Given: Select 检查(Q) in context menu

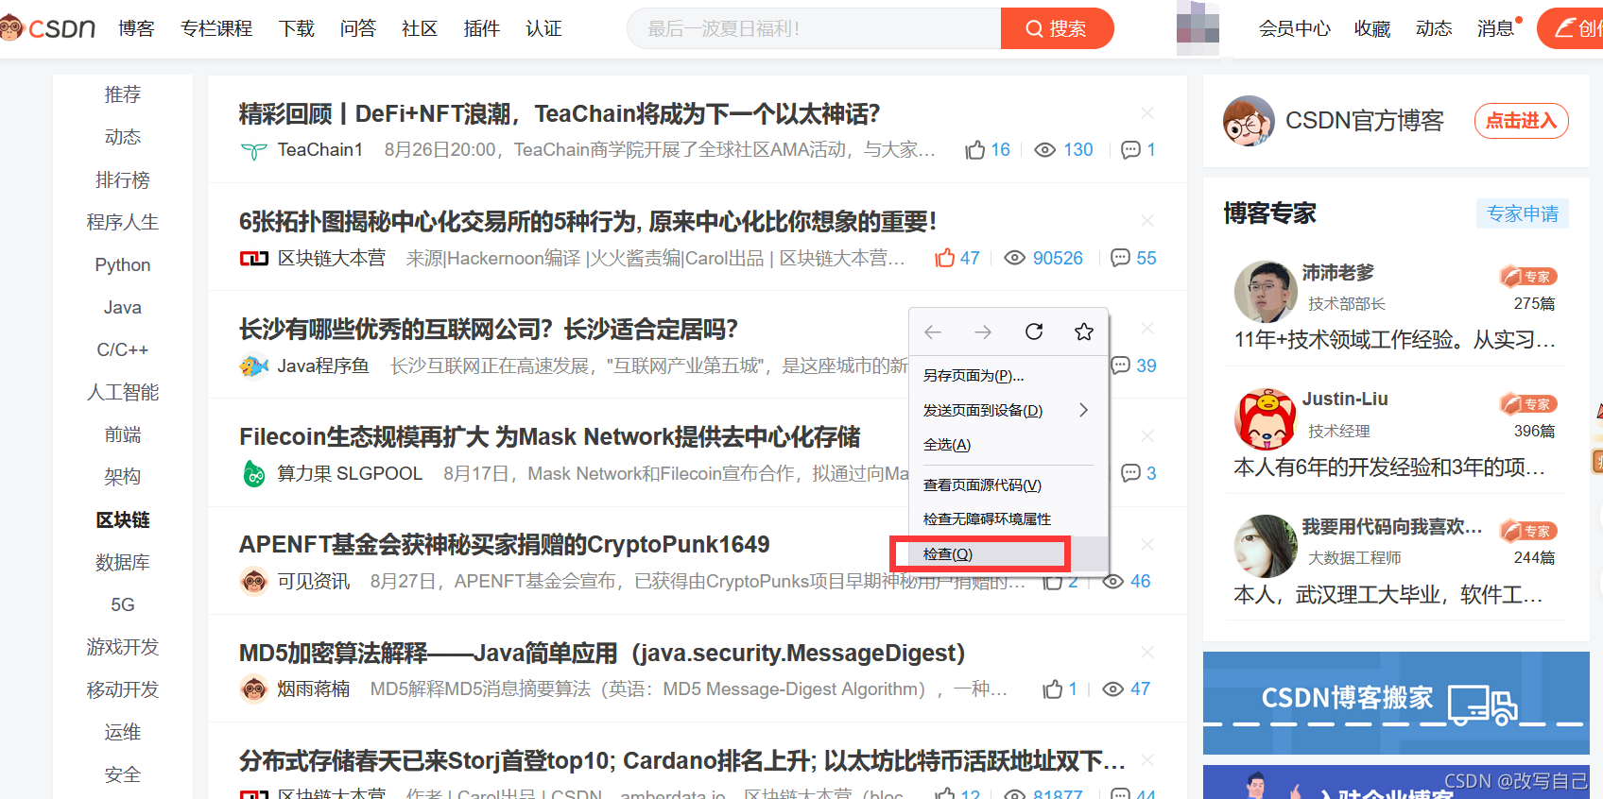Looking at the screenshot, I should (x=948, y=553).
